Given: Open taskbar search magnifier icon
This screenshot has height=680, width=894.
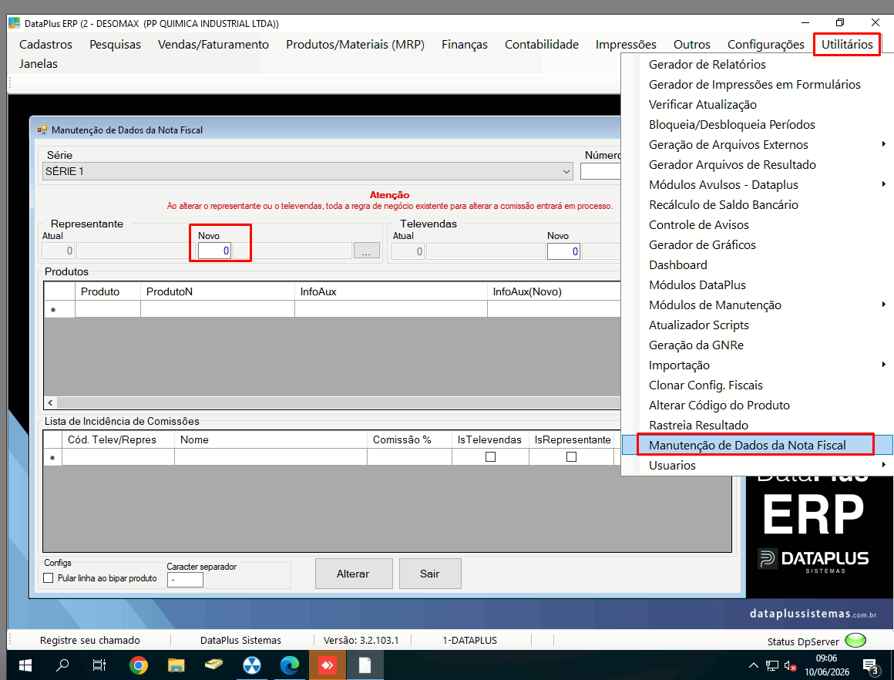Looking at the screenshot, I should (62, 665).
